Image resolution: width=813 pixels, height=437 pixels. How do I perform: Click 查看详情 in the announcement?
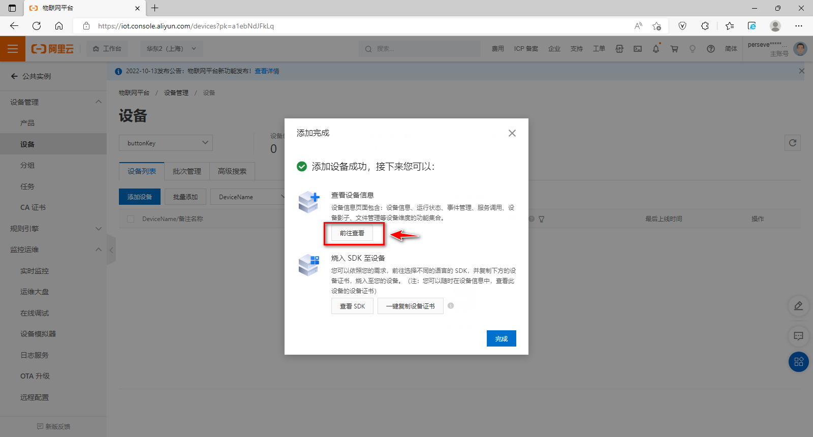[267, 71]
